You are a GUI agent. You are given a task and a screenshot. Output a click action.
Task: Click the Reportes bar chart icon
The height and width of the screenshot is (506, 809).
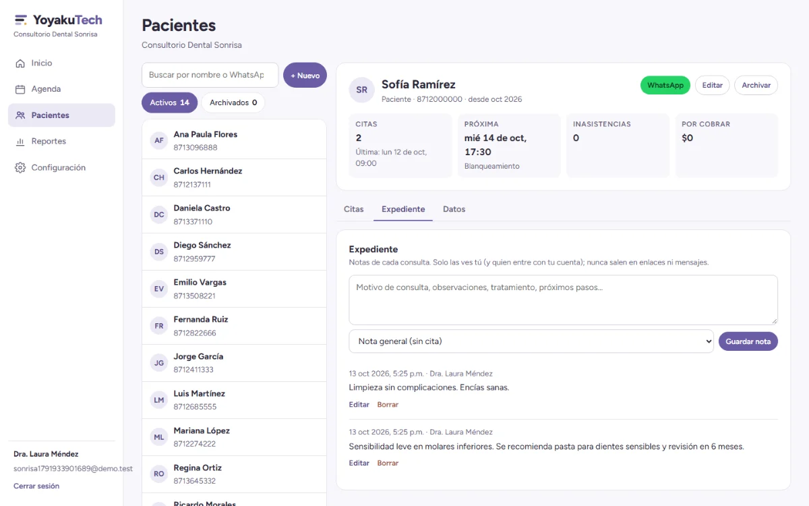coord(20,142)
